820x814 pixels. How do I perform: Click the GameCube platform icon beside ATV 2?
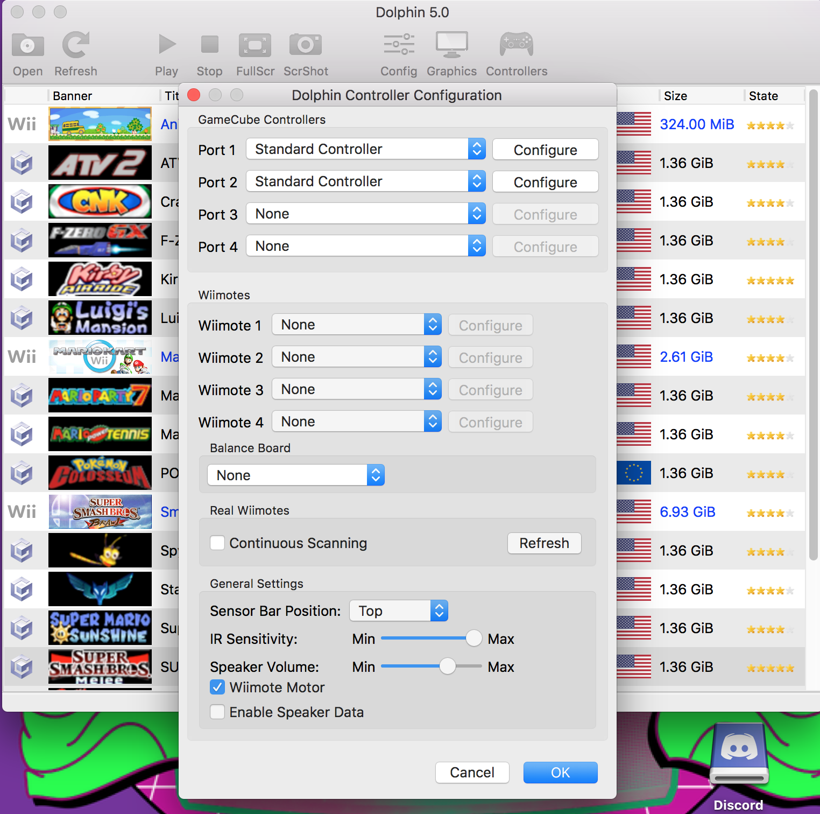tap(22, 163)
